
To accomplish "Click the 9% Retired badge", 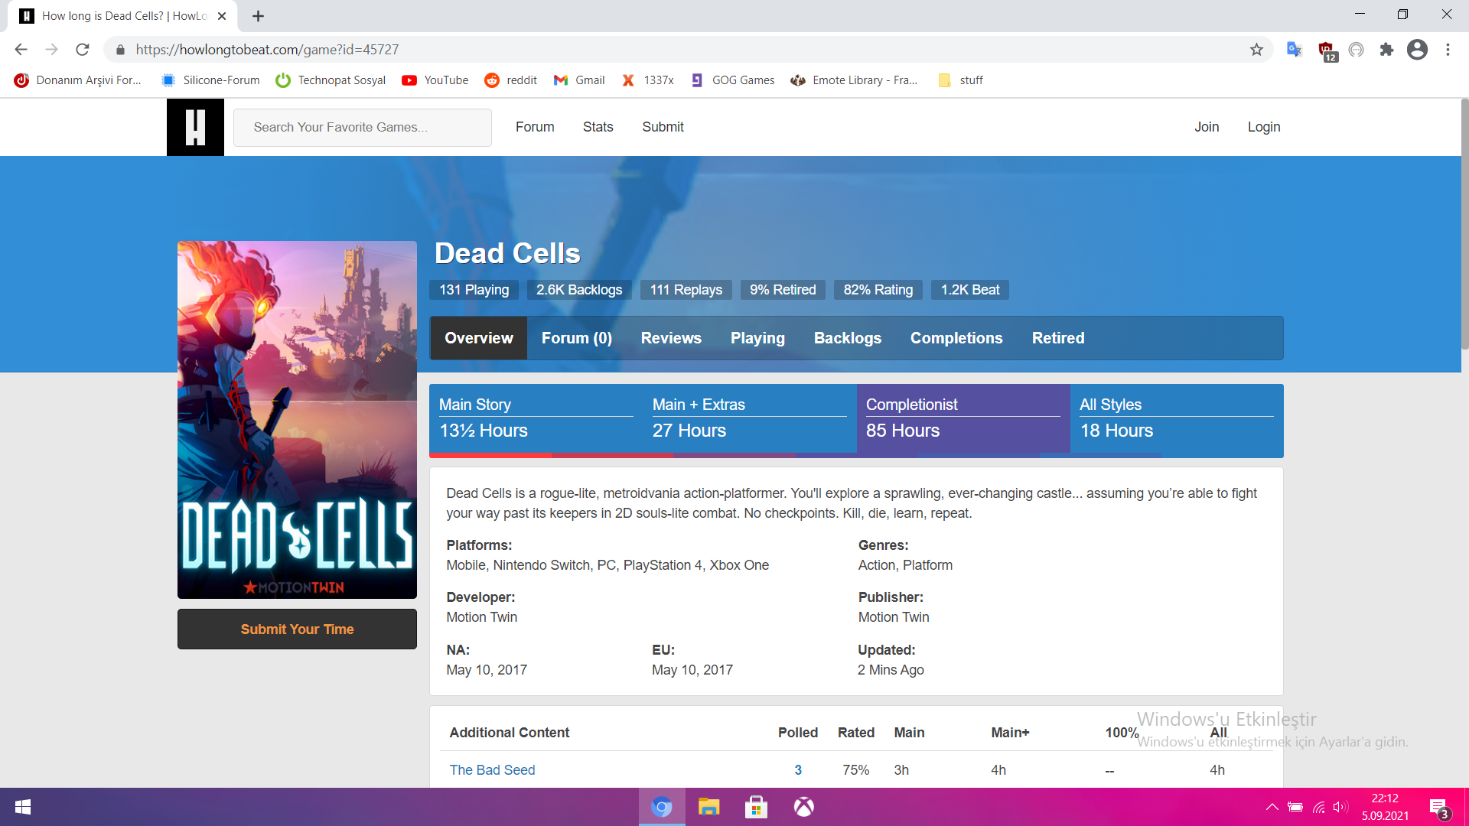I will pyautogui.click(x=783, y=290).
